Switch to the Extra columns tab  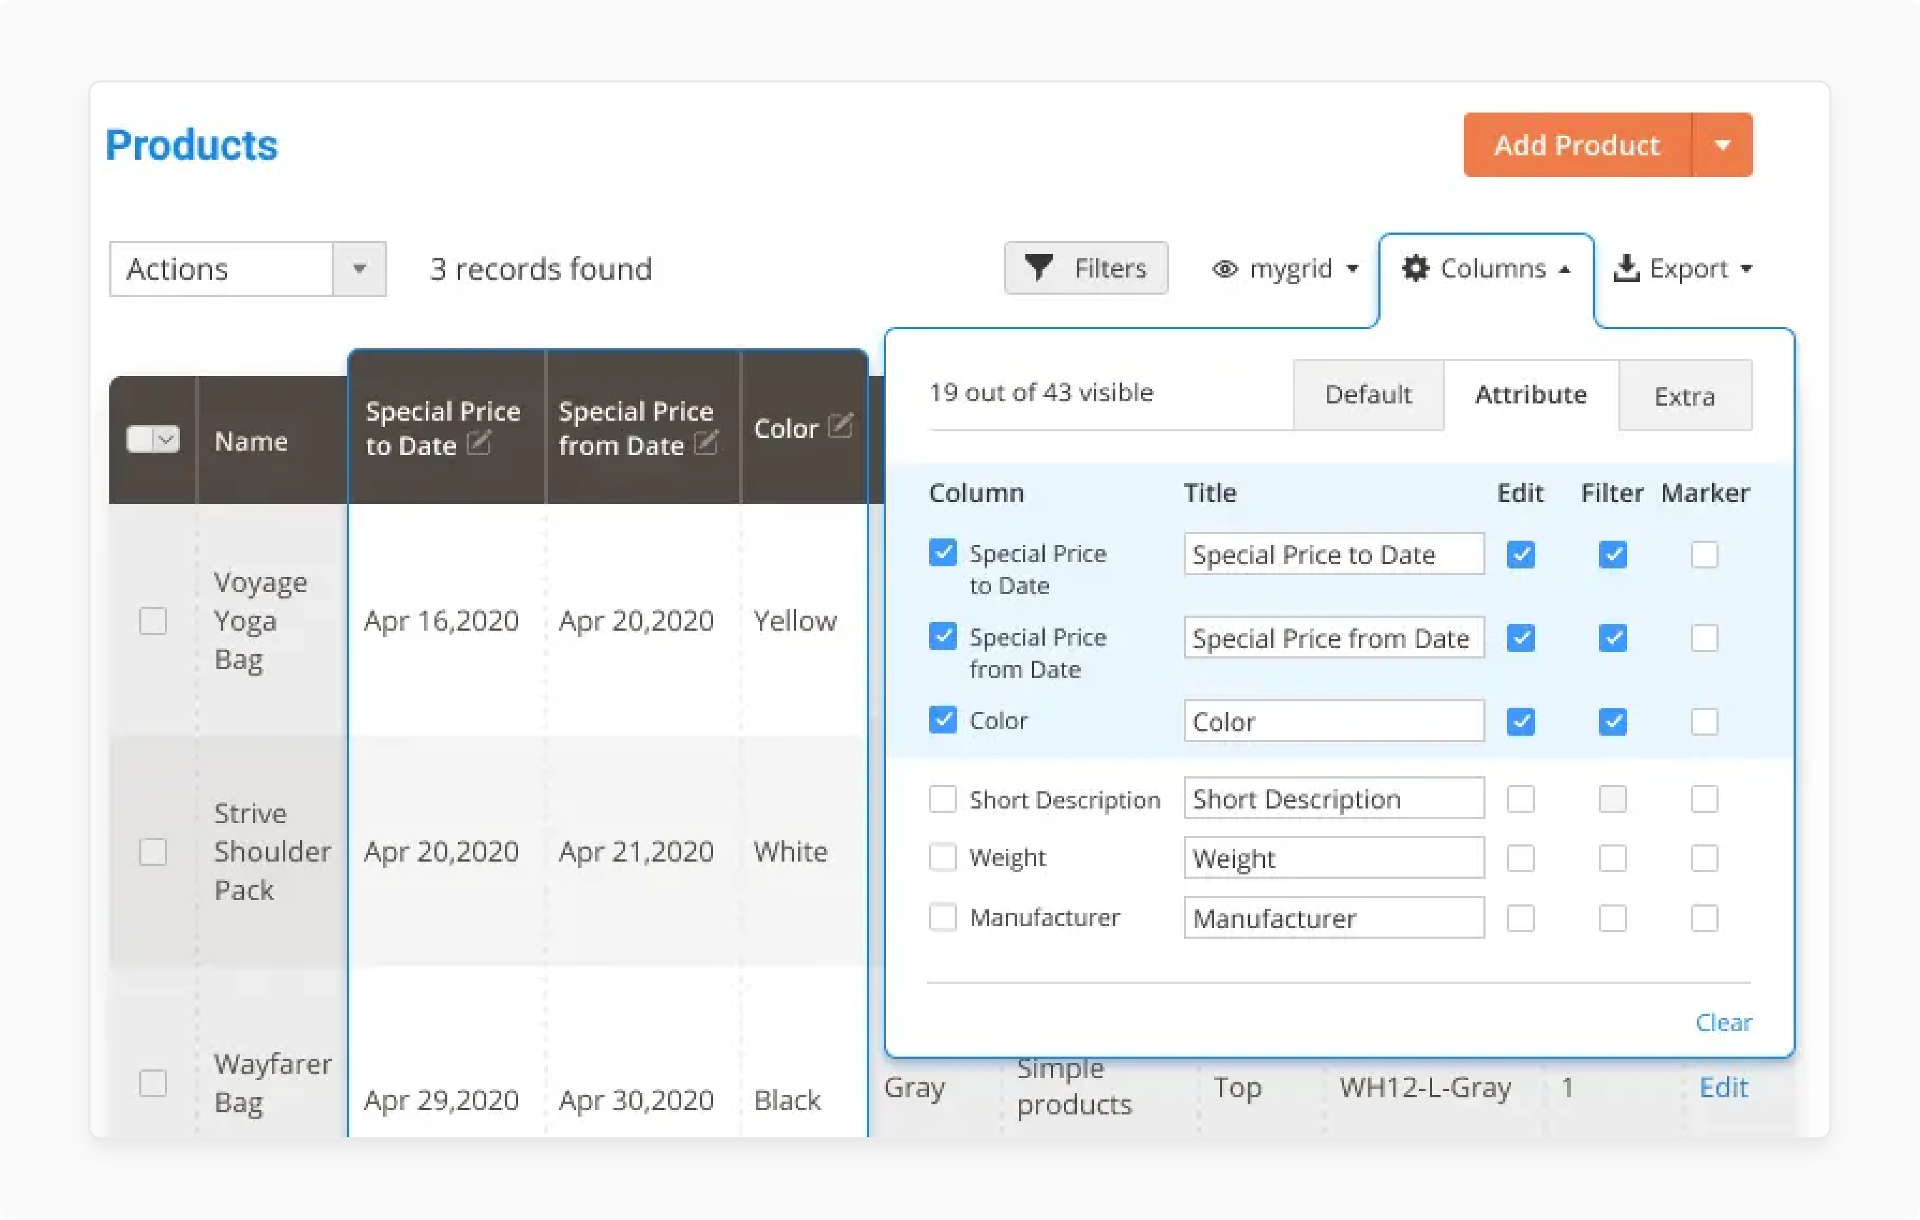[1685, 395]
